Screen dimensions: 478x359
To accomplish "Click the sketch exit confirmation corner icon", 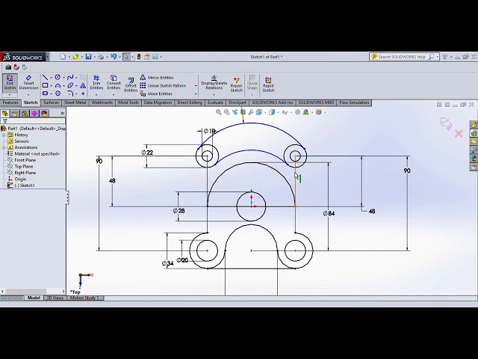I will [446, 123].
